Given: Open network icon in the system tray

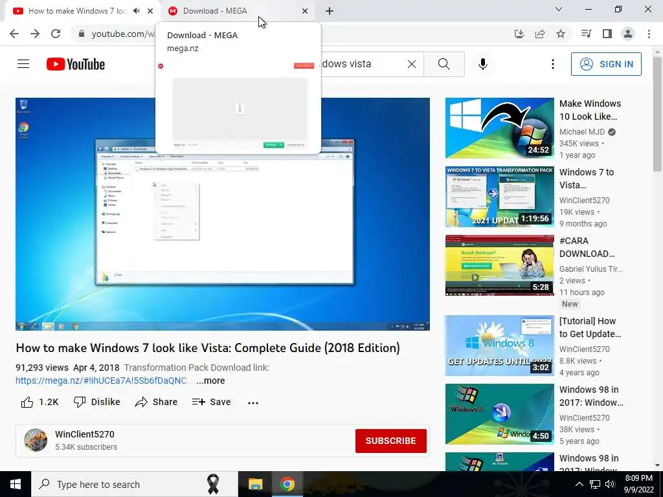Looking at the screenshot, I should [x=595, y=484].
